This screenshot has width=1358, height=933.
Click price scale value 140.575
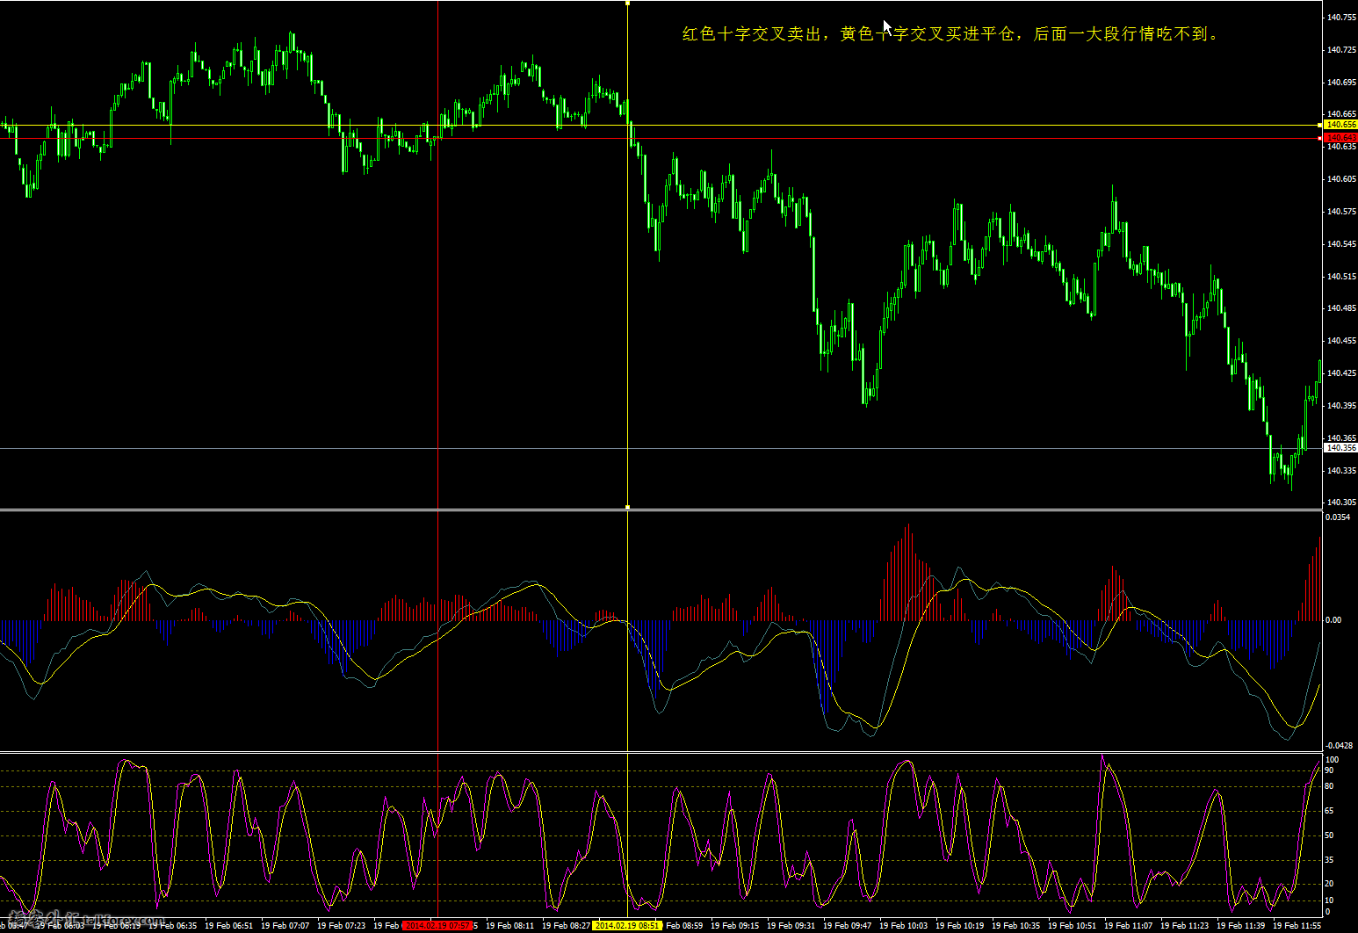pos(1341,212)
